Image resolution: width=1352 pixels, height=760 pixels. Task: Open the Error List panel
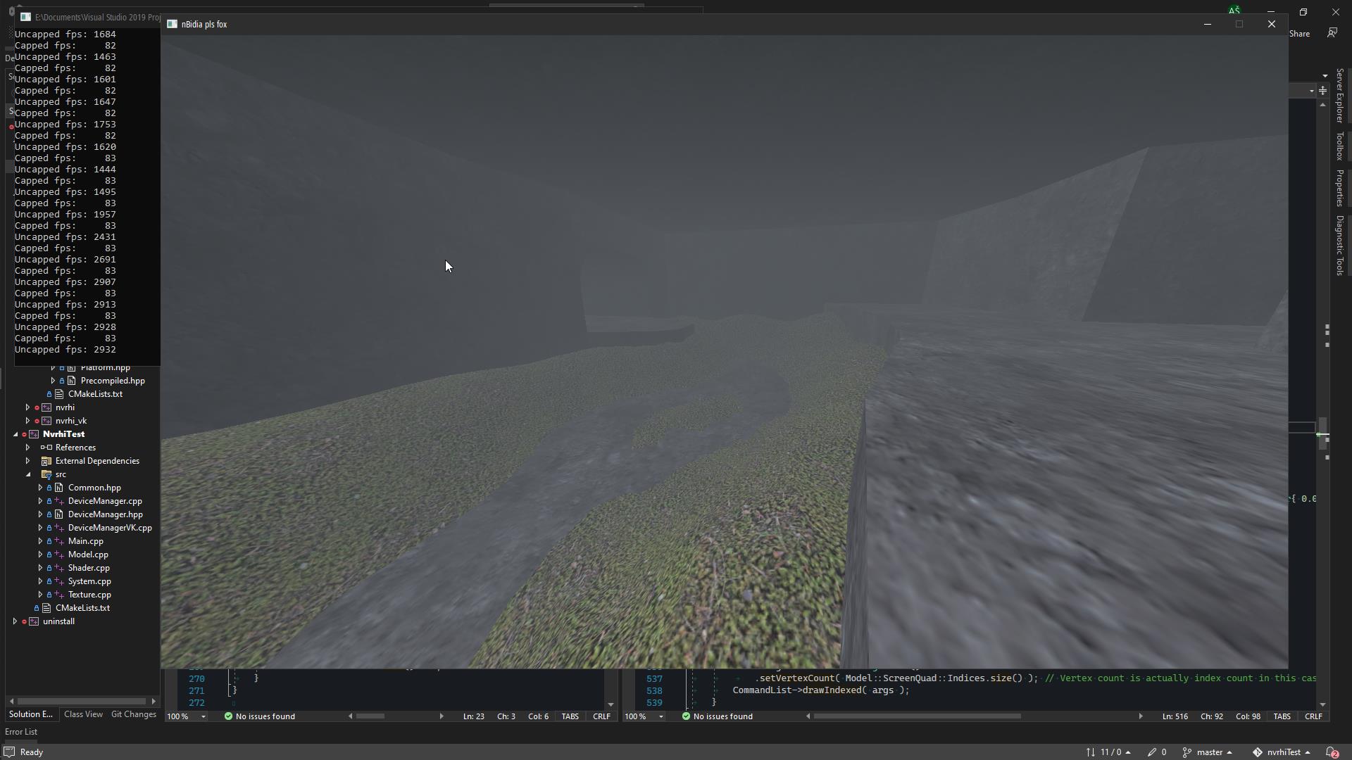21,732
